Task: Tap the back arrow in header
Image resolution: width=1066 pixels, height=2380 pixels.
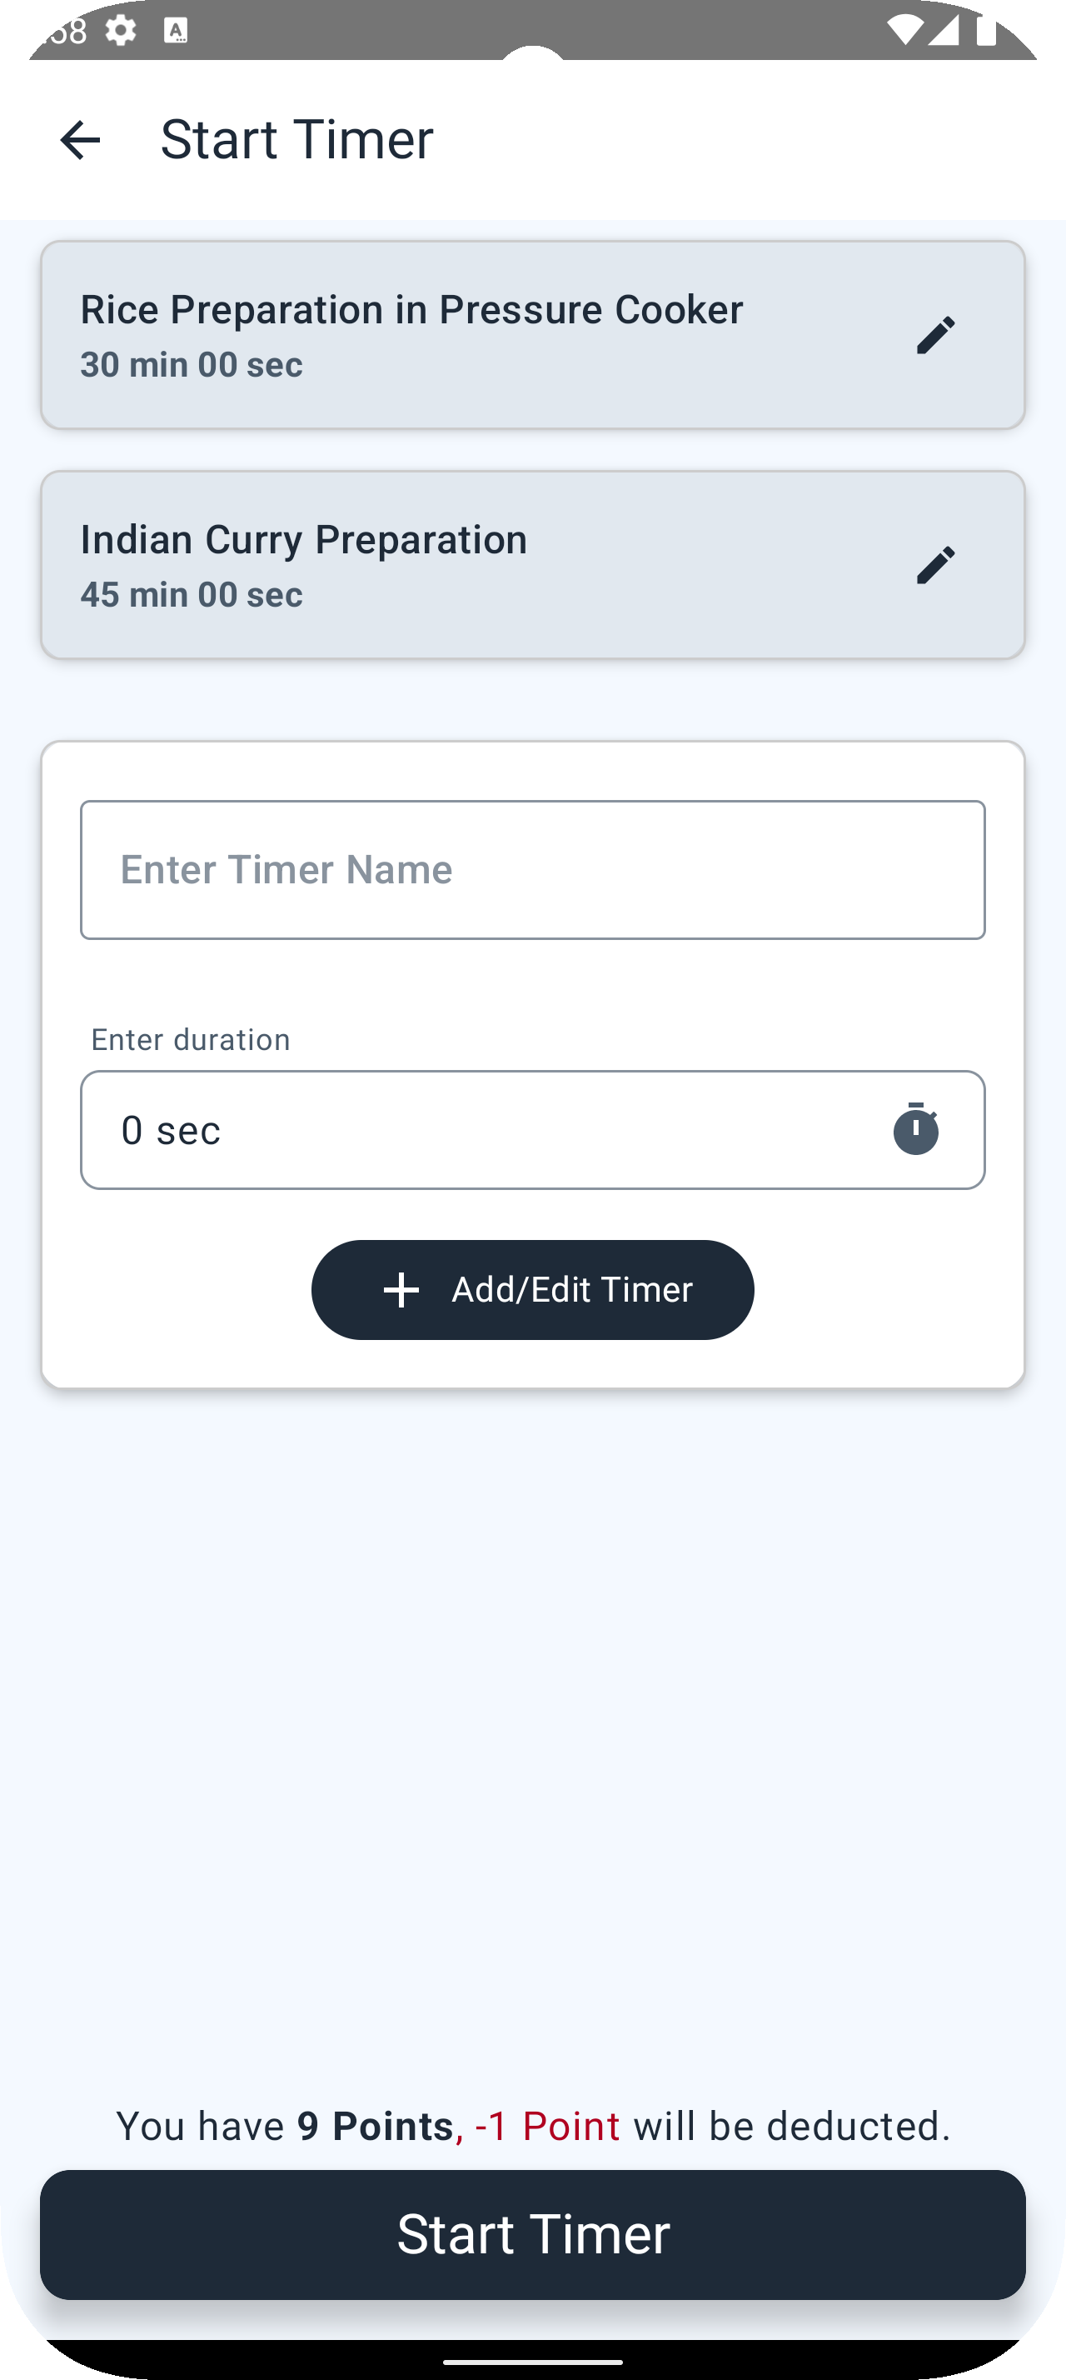Action: coord(79,141)
